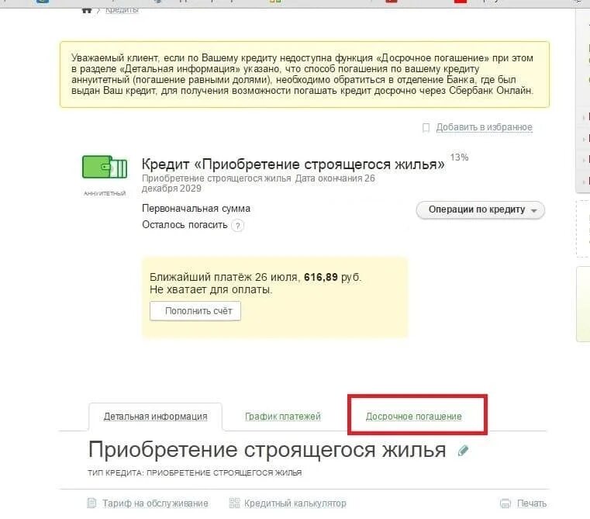Click the pencil icon to rename the credit
The height and width of the screenshot is (519, 590).
point(463,451)
